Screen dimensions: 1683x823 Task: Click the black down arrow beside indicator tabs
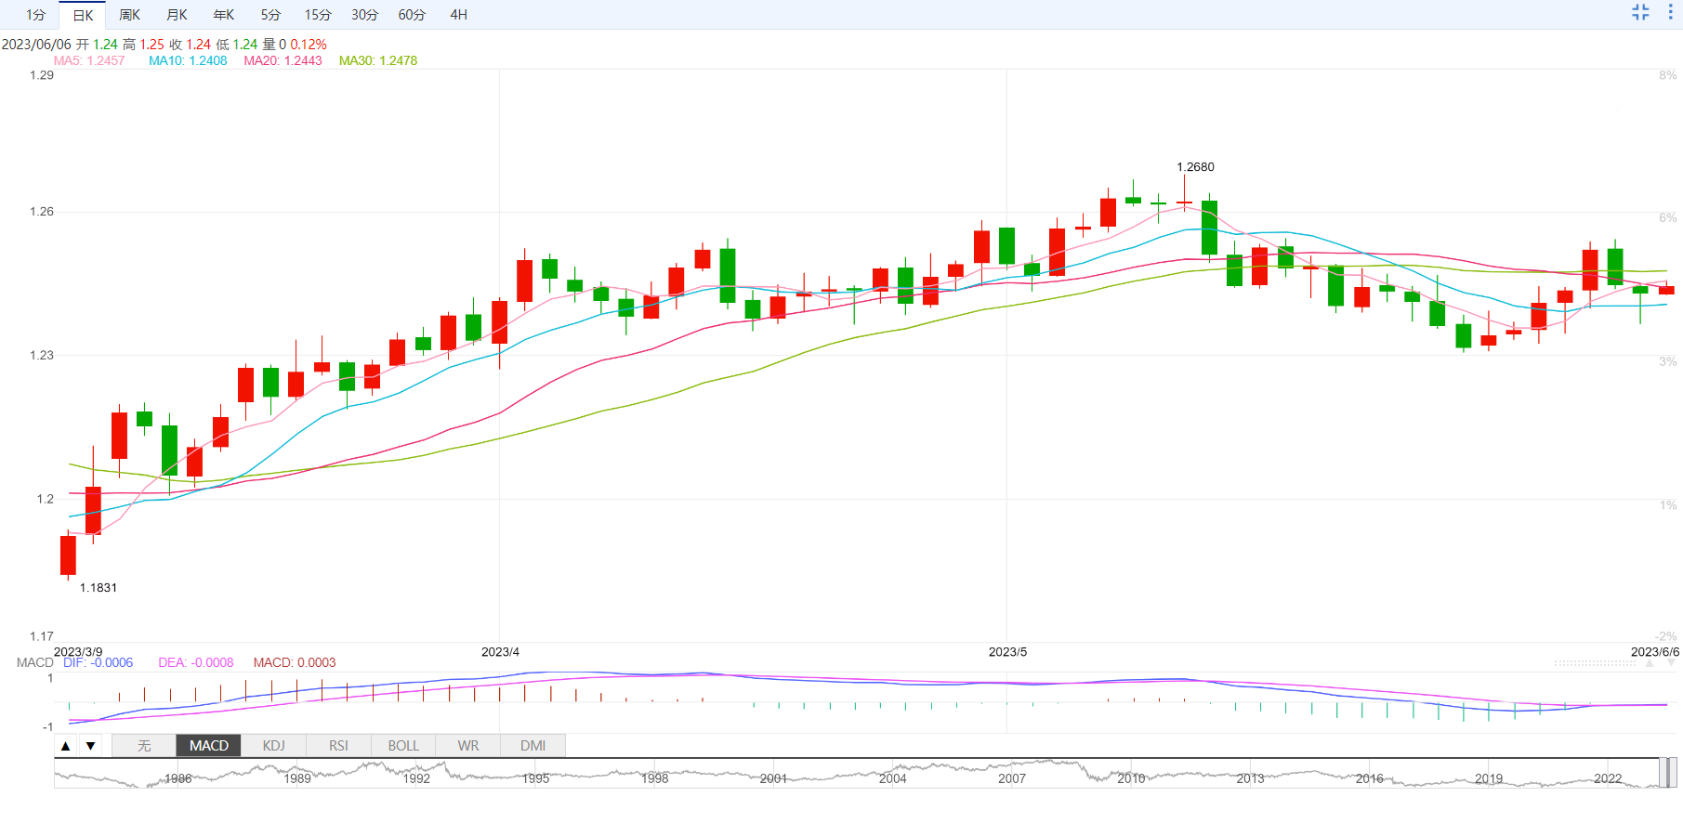90,746
